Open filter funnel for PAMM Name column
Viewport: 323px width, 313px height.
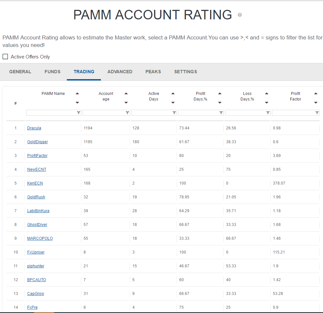[79, 113]
